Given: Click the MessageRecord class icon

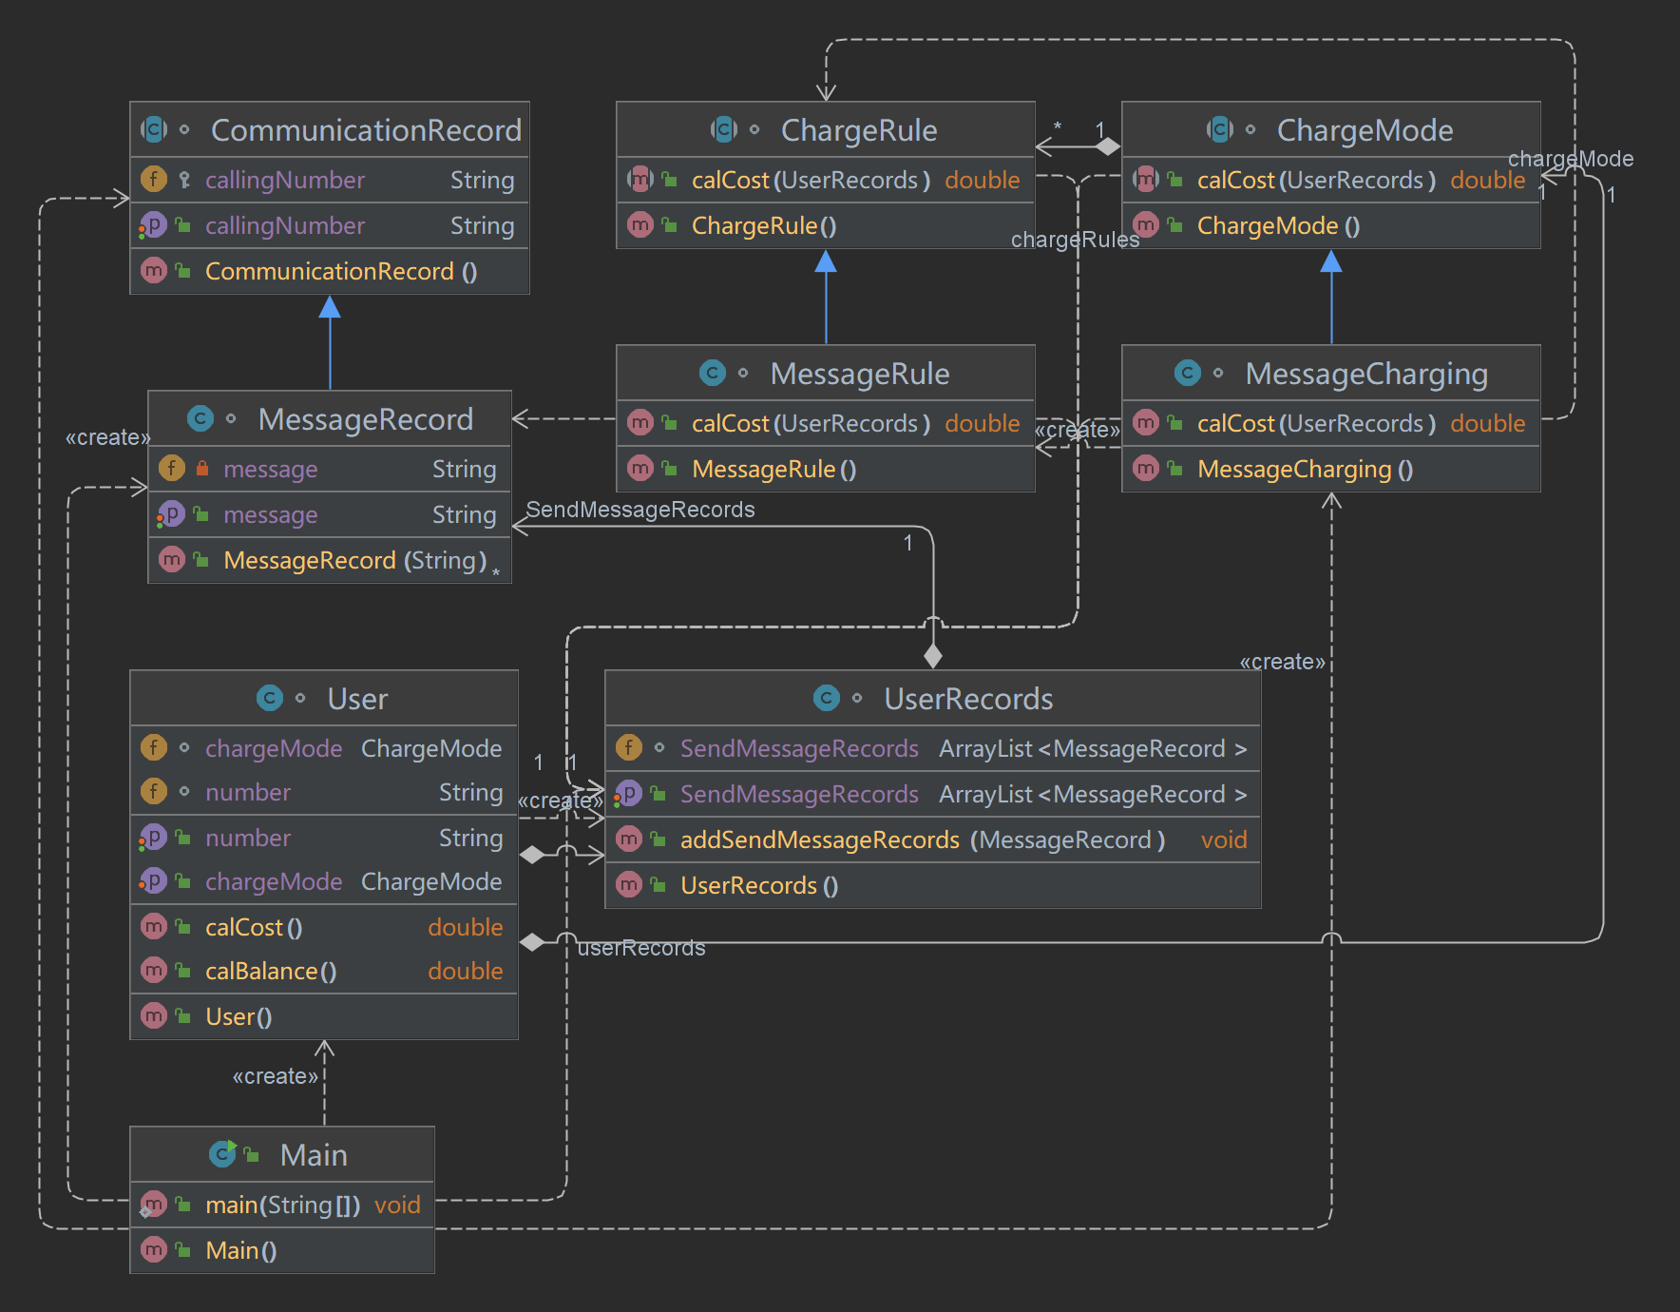Looking at the screenshot, I should pyautogui.click(x=200, y=418).
